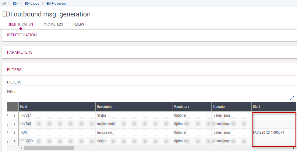
Task: Sort by the Mandatory column header
Action: point(181,107)
